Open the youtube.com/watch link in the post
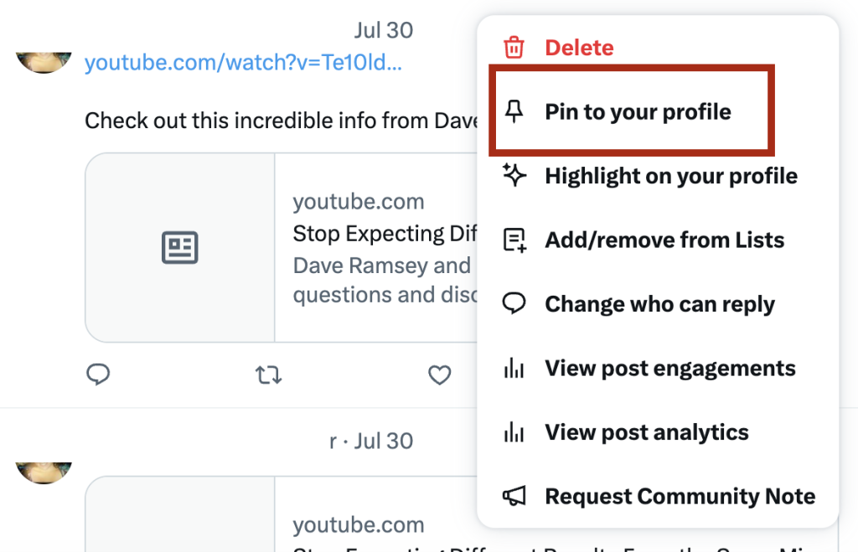 [x=243, y=62]
